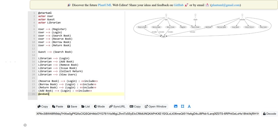Click Open Window button

[156, 106]
